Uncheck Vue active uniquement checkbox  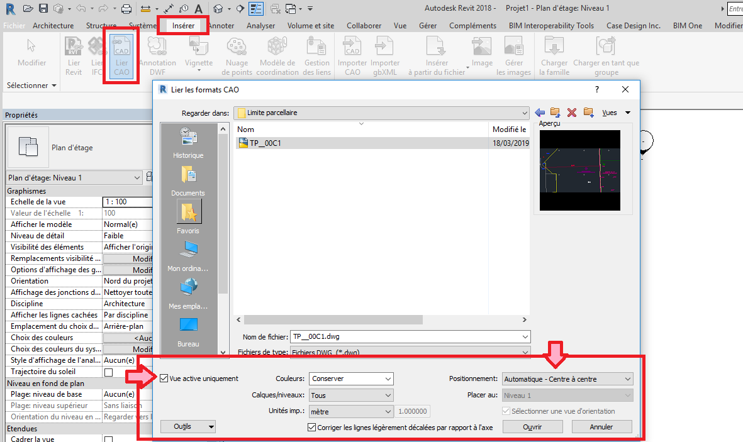click(x=164, y=378)
